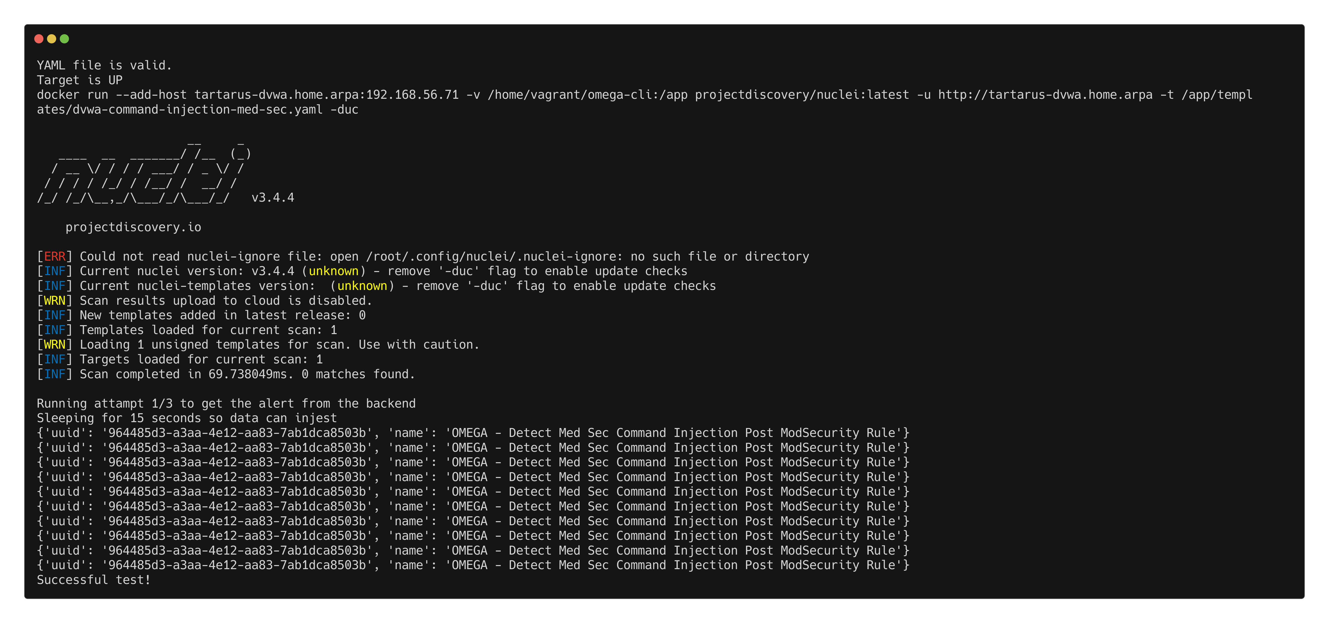The image size is (1329, 623).
Task: Click the green maximize window dot
Action: [64, 39]
